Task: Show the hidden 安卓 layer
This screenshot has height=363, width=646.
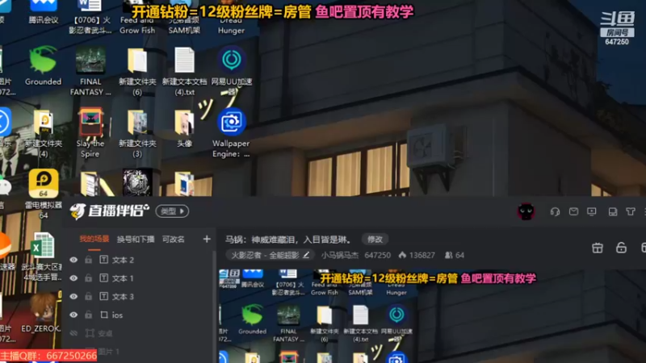Action: [x=73, y=333]
